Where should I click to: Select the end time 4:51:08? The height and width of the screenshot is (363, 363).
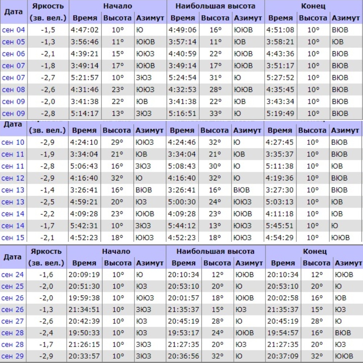(280, 30)
